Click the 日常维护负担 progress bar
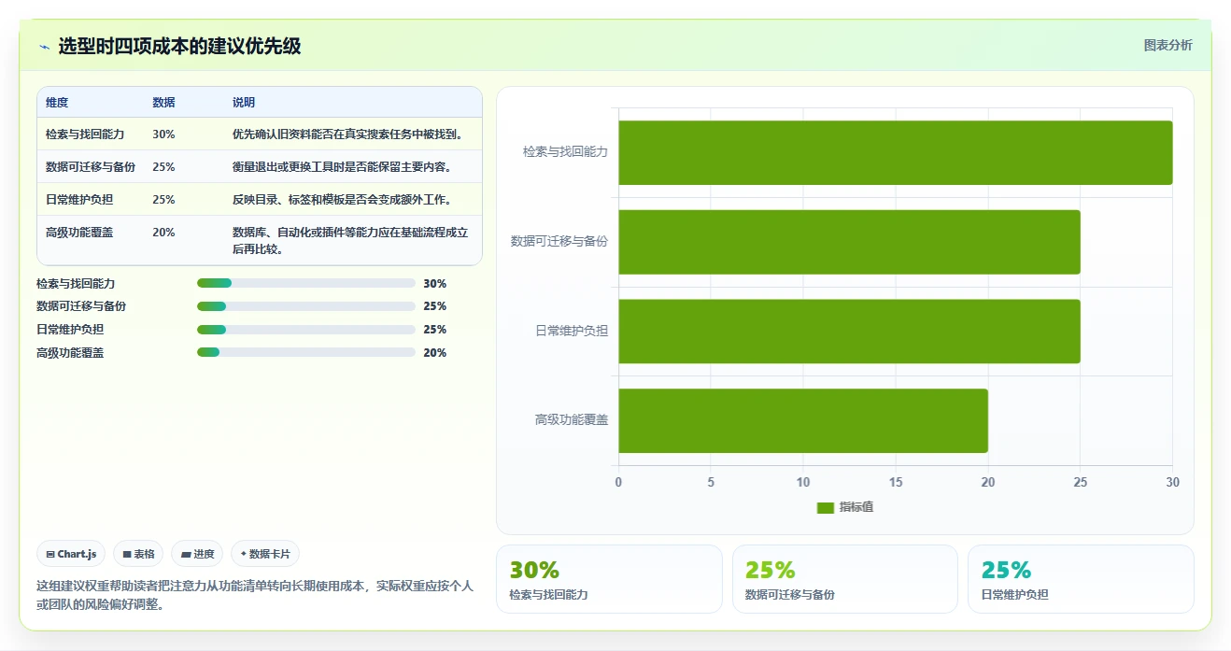Screen dimensions: 1231x651 coord(305,330)
